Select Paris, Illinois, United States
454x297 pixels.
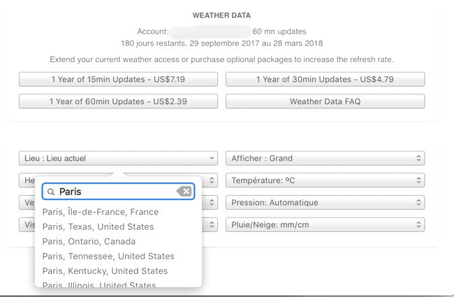[98, 284]
